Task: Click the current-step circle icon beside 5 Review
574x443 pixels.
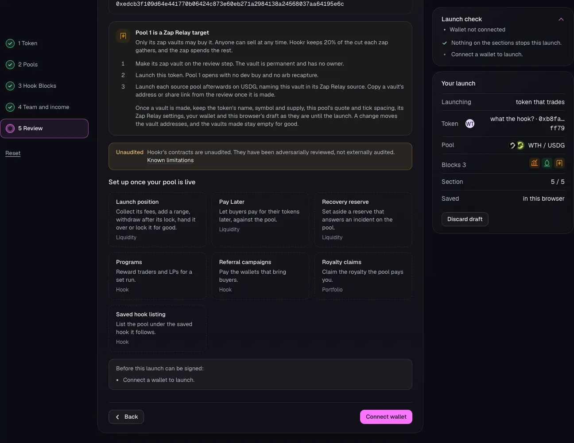Action: point(10,128)
